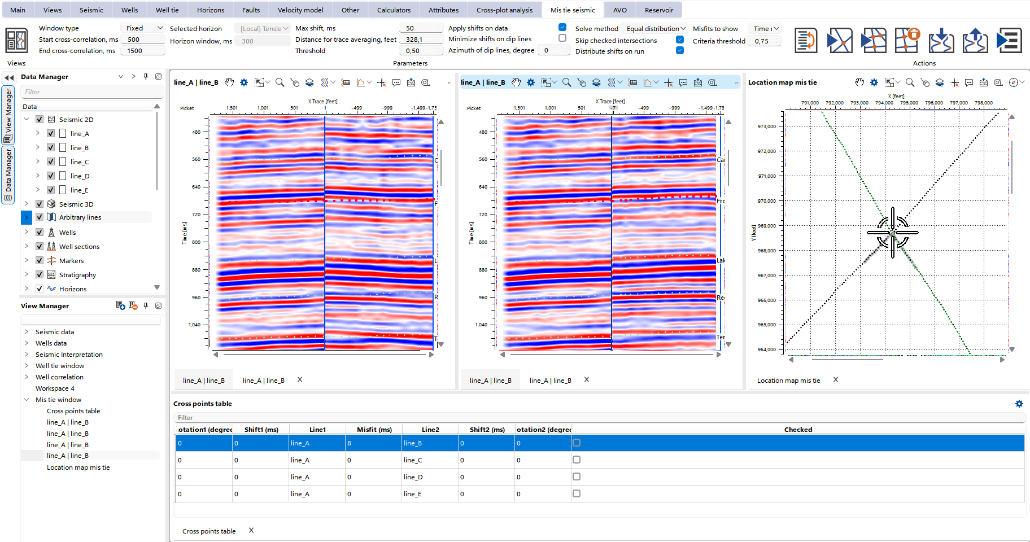Click the export shifts icon with up arrow
The height and width of the screenshot is (542, 1030).
pos(975,41)
